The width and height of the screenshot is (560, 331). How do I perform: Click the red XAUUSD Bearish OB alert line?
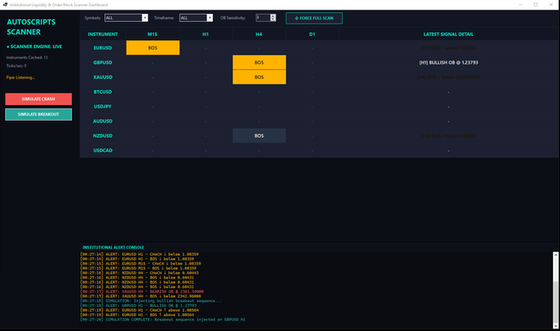pyautogui.click(x=142, y=292)
